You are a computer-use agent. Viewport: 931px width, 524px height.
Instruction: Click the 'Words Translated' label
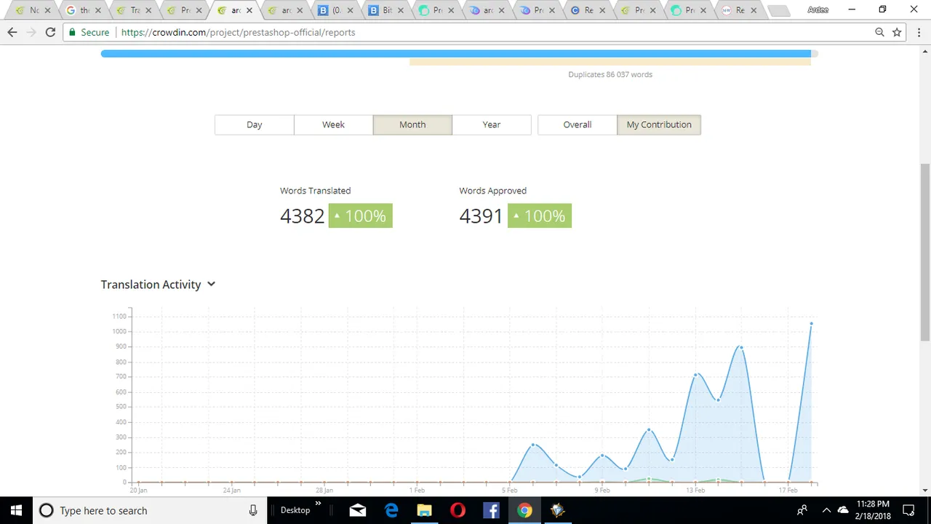pos(315,191)
